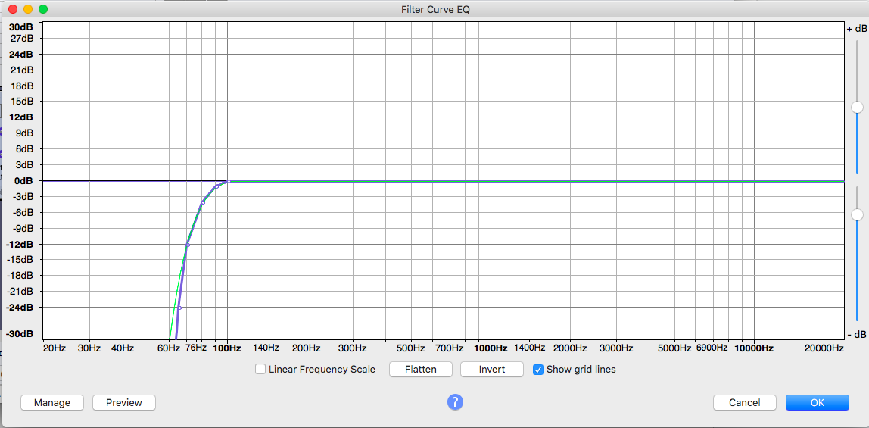Click the Invert button
Image resolution: width=869 pixels, height=428 pixels.
pos(491,369)
